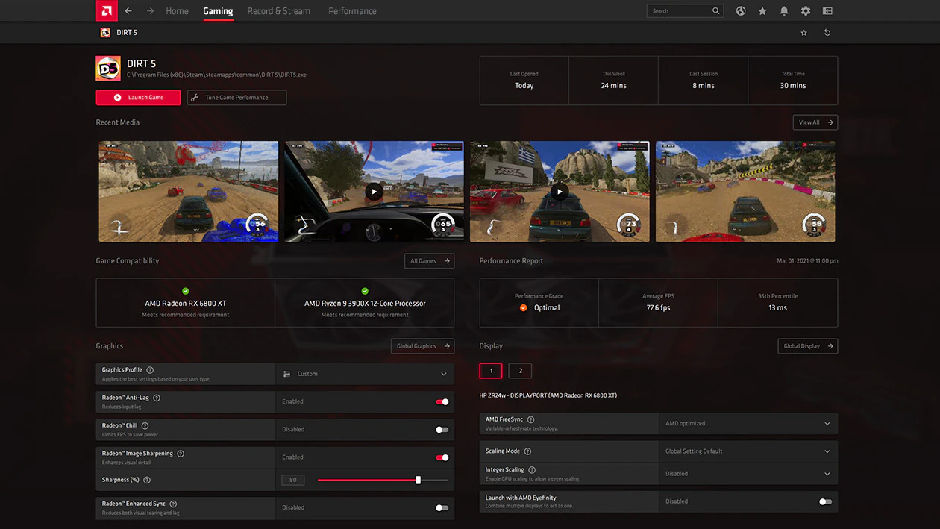Enable Radeon Chill
Viewport: 940px width, 529px height.
tap(442, 429)
